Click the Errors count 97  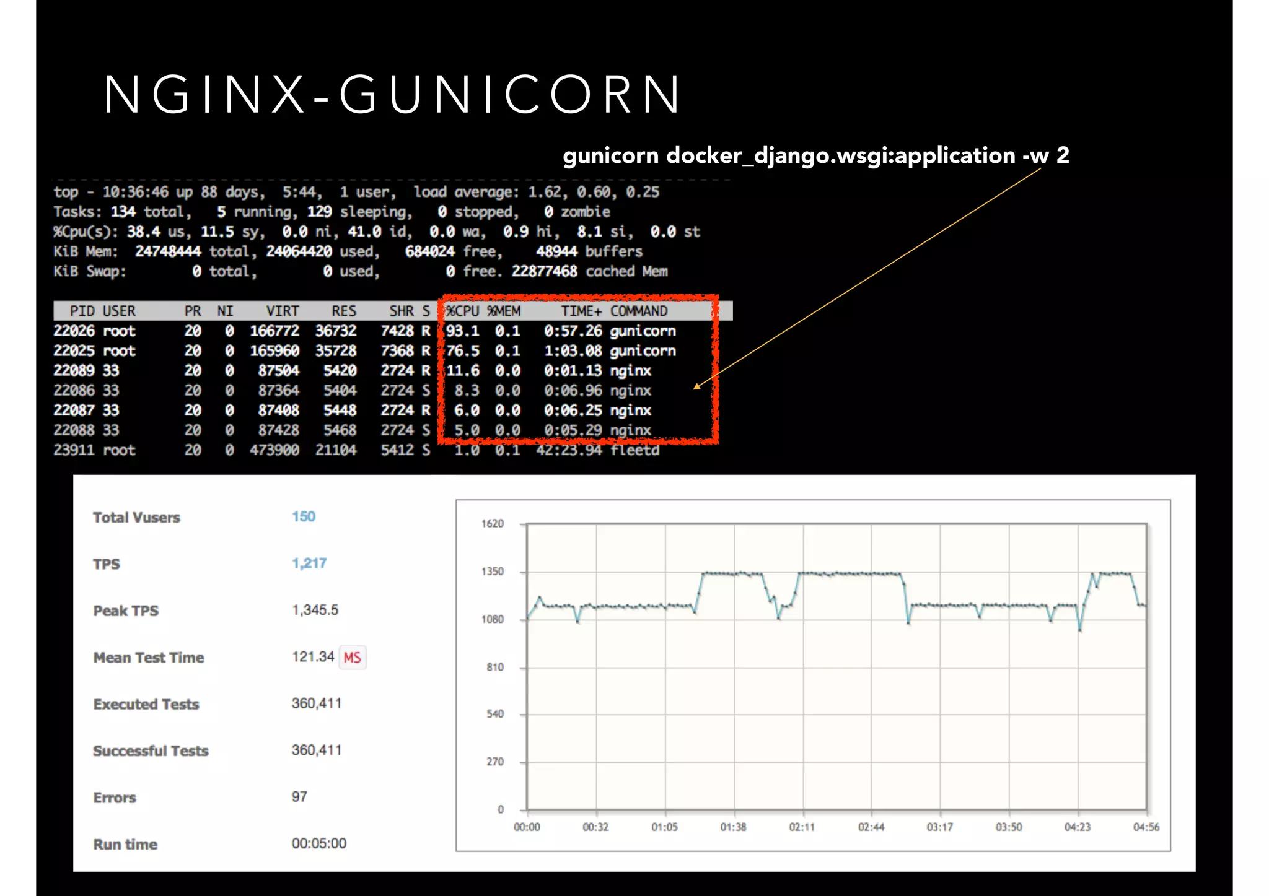tap(299, 797)
